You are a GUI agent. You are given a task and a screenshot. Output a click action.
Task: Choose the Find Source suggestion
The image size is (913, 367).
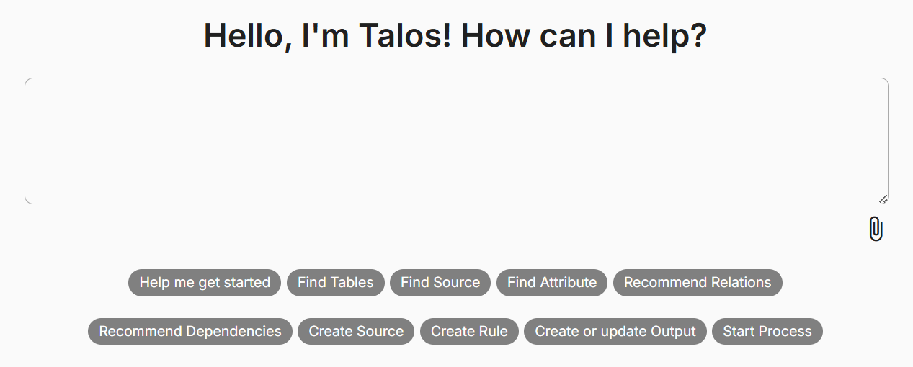pos(440,283)
